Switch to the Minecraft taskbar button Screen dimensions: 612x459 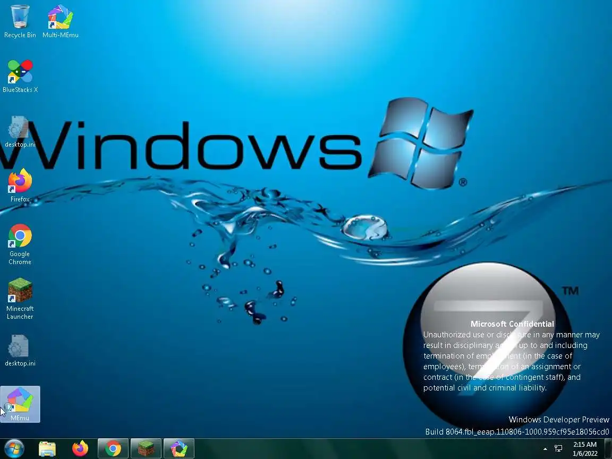point(146,449)
